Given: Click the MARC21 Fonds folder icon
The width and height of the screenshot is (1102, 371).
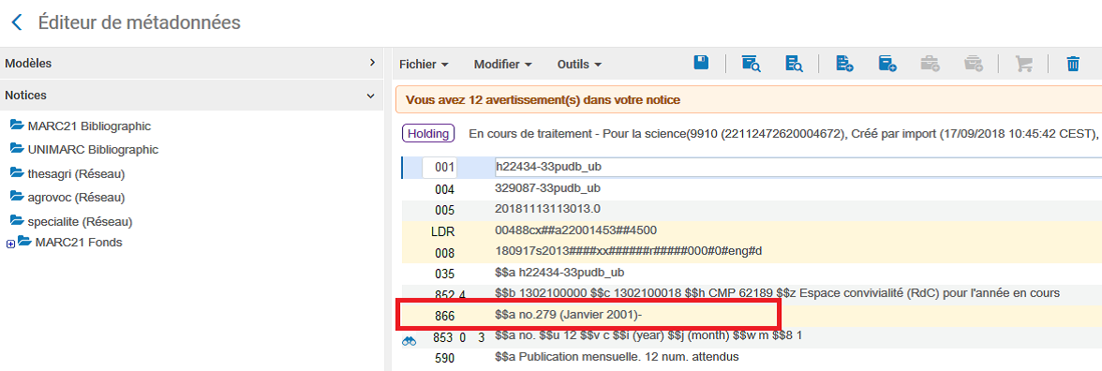Looking at the screenshot, I should point(24,241).
